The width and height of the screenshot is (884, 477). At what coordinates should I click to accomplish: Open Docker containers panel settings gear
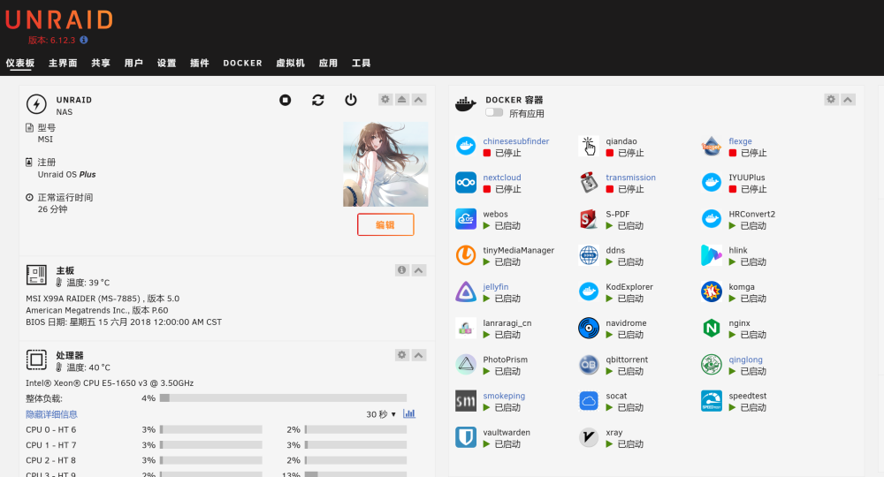click(831, 100)
